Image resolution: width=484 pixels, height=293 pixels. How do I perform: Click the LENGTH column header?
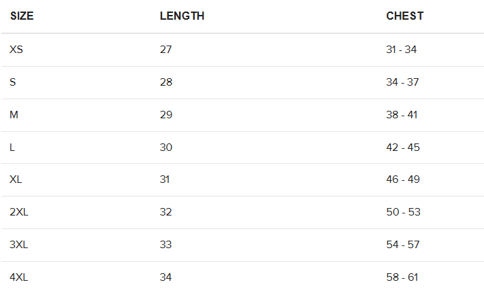pos(182,16)
